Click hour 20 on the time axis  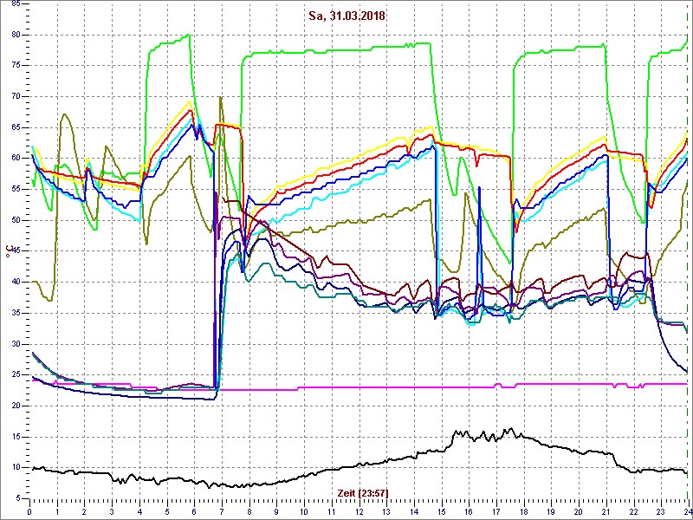point(579,510)
